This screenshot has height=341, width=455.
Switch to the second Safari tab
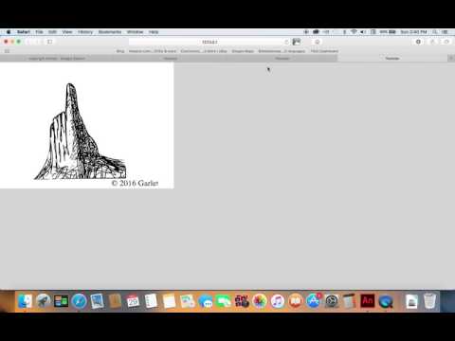[x=170, y=59]
